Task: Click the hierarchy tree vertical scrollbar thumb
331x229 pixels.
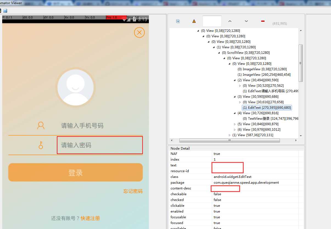Action: 301,63
